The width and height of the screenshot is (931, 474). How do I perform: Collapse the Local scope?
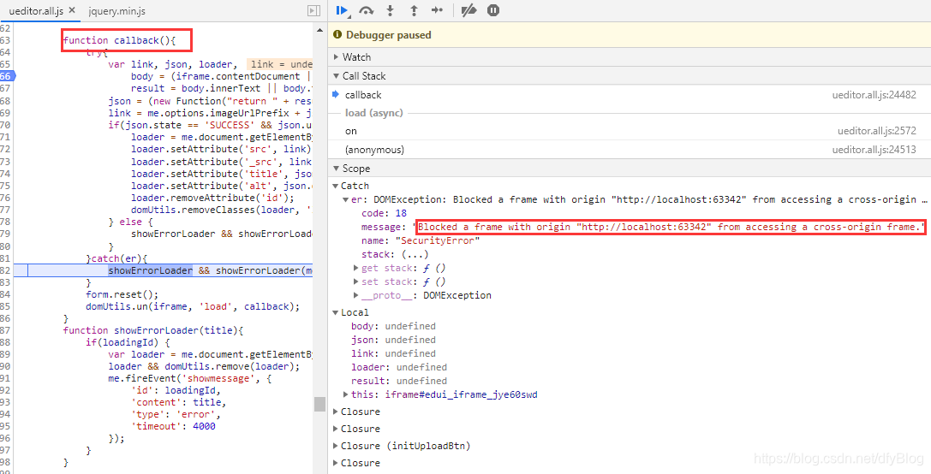click(x=336, y=312)
